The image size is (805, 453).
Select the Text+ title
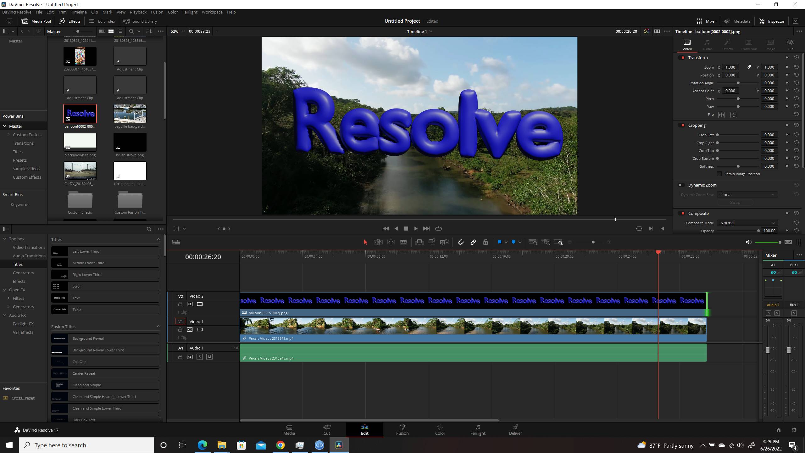[x=105, y=310]
